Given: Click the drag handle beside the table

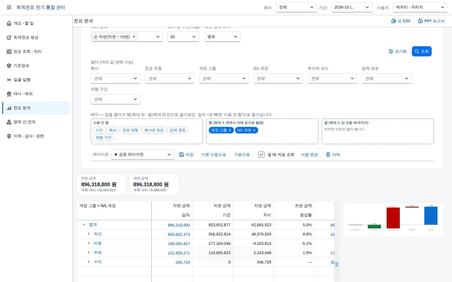Looking at the screenshot, I should 337,264.
